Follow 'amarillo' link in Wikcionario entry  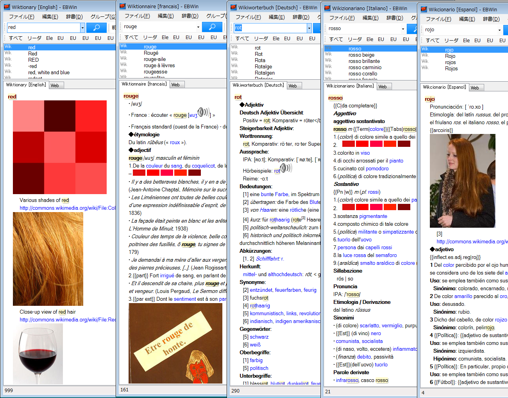(463, 296)
